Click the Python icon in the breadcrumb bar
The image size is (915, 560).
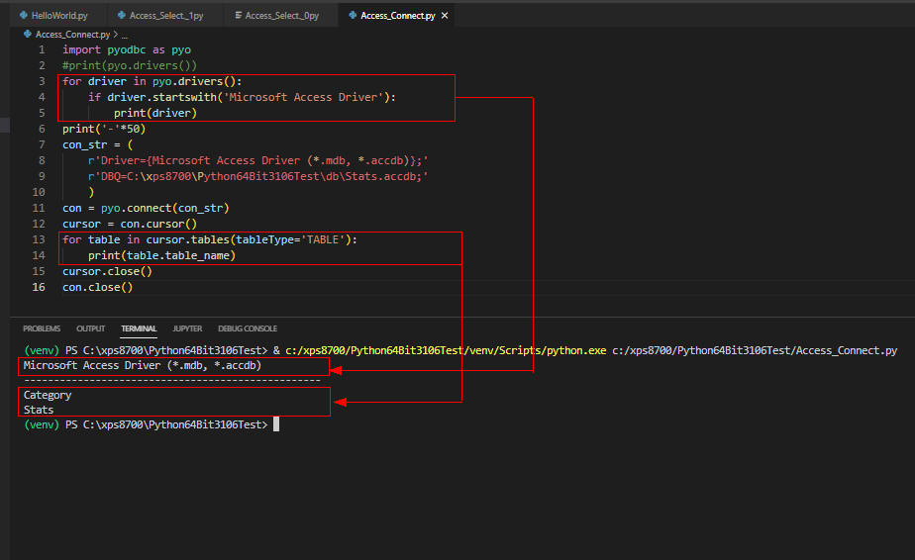coord(28,34)
